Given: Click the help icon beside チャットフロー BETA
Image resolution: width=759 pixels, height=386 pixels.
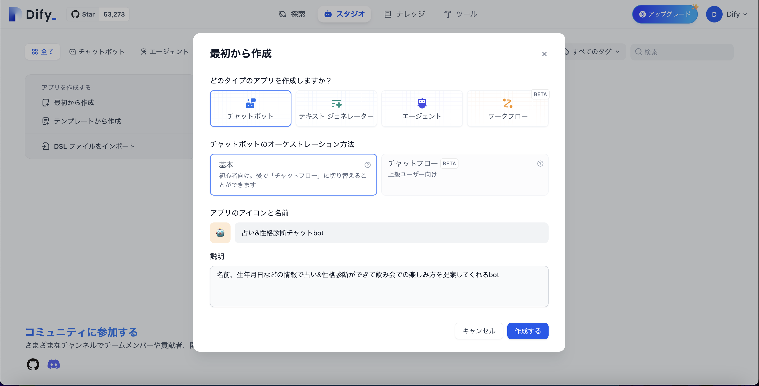Looking at the screenshot, I should (540, 164).
